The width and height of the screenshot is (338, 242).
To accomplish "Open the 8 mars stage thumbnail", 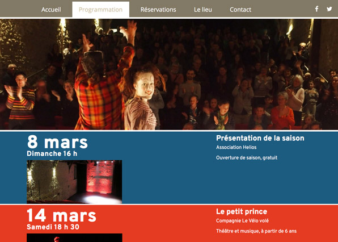I will click(74, 182).
